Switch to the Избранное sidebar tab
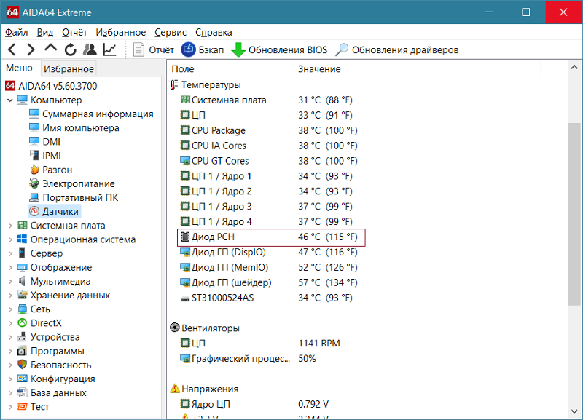583x420 pixels. [69, 68]
